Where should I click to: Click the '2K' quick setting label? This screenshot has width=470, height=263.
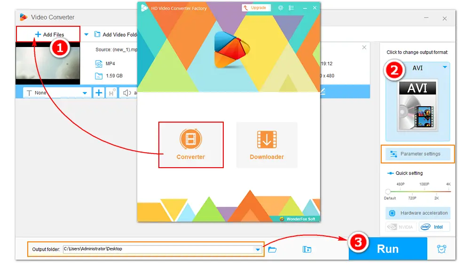[437, 198]
